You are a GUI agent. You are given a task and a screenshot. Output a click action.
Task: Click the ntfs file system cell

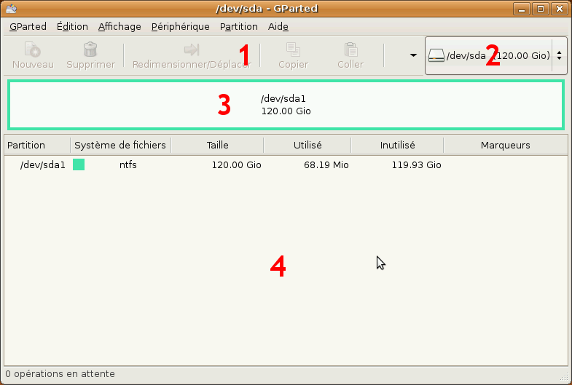(x=128, y=165)
